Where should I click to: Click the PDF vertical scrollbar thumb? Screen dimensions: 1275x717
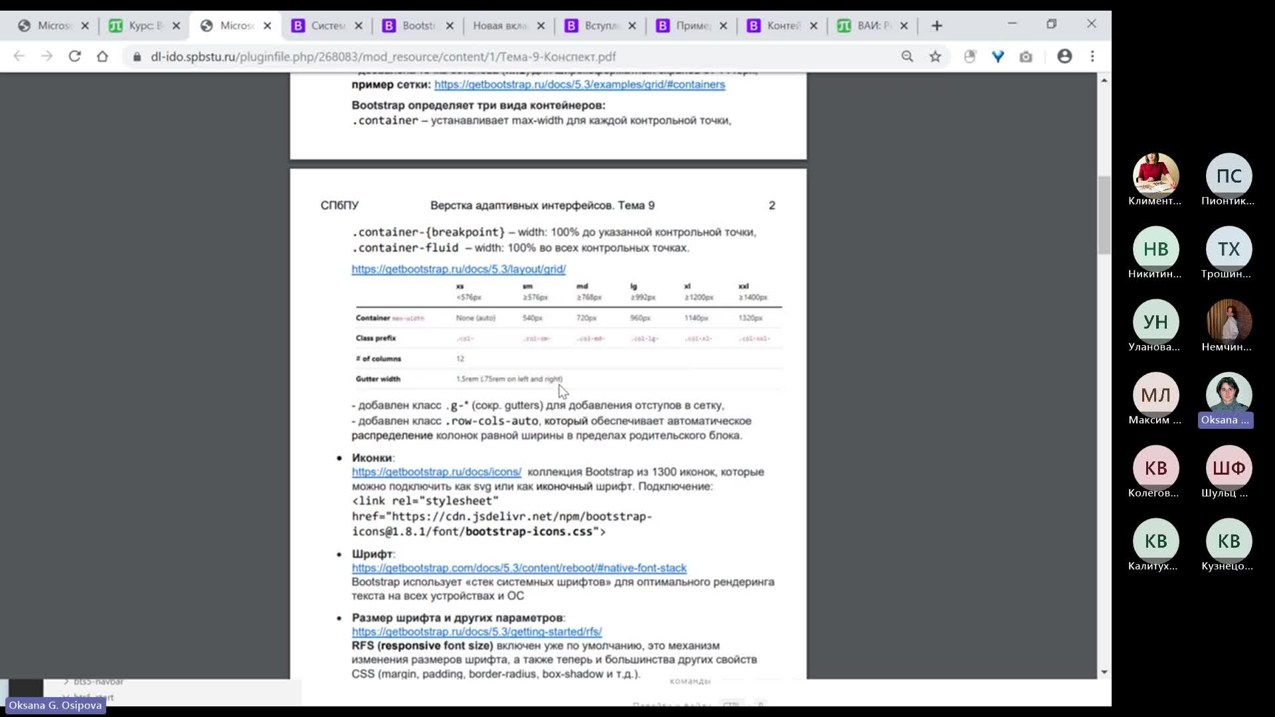pos(1104,215)
